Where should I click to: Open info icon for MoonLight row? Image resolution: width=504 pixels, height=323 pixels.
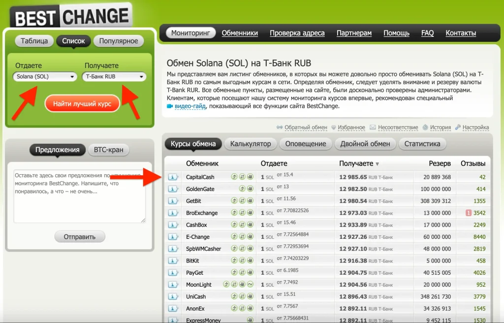click(173, 285)
